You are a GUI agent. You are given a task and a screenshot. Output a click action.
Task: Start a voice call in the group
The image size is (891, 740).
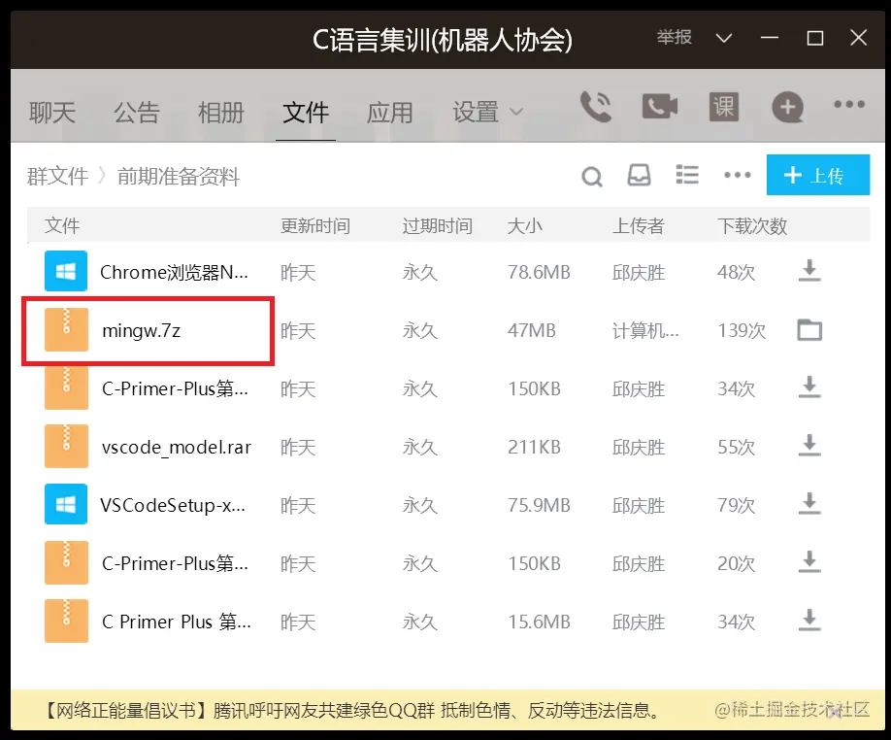coord(597,107)
